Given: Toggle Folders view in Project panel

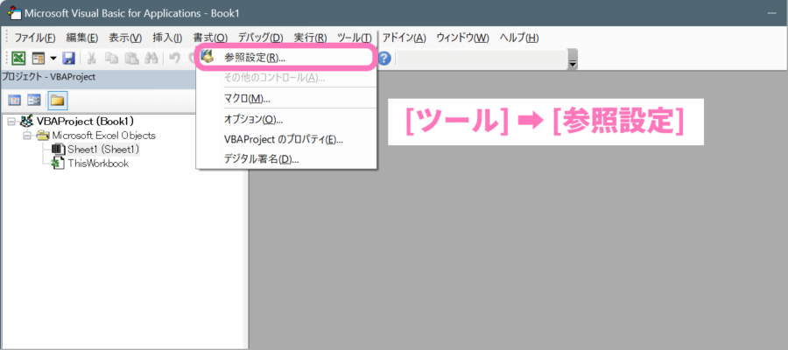Looking at the screenshot, I should [58, 100].
